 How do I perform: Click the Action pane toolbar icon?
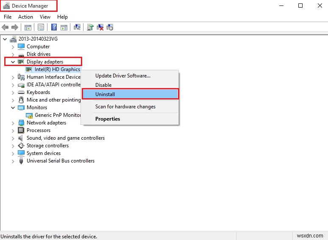point(64,28)
